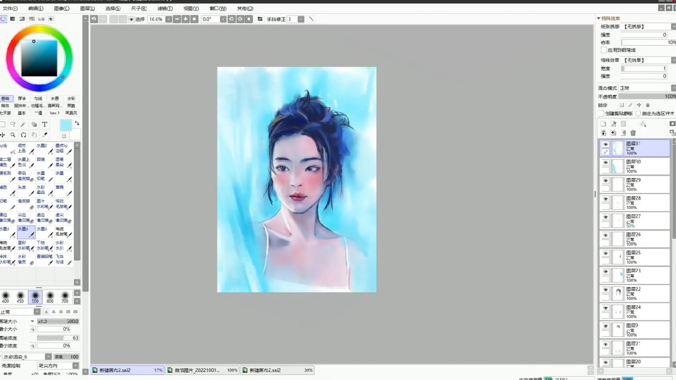Select the lasso selection tool
The height and width of the screenshot is (380, 676).
13,124
